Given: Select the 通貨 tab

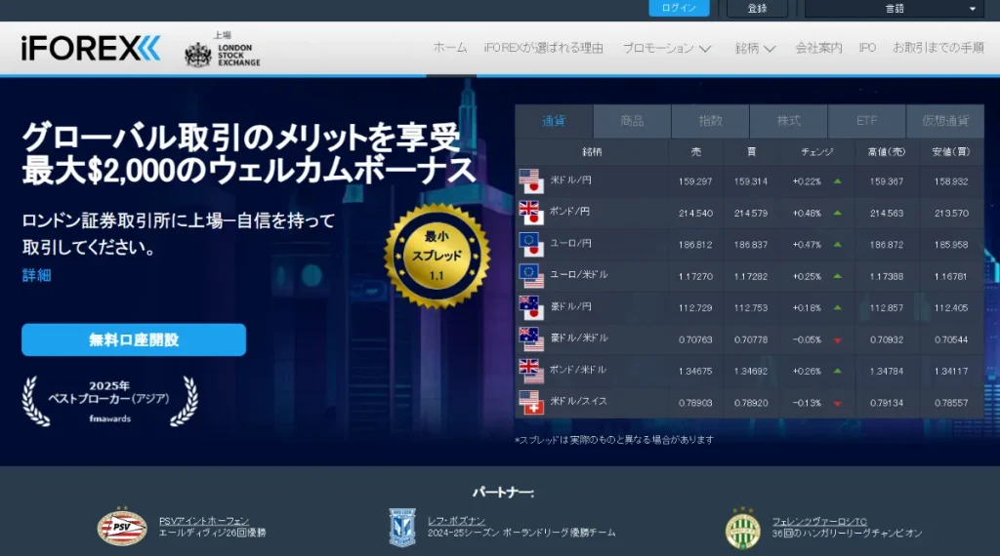Looking at the screenshot, I should pos(554,121).
